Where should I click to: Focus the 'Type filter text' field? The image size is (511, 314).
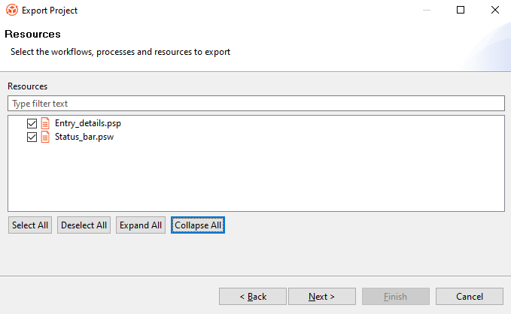click(x=255, y=104)
